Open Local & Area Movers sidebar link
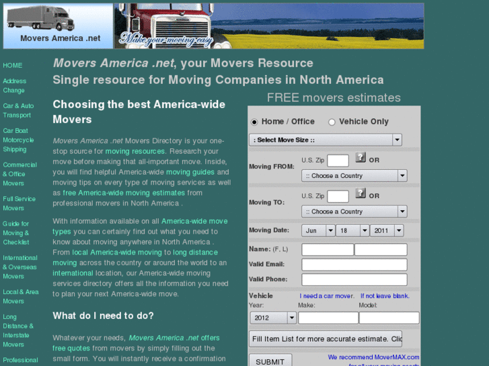Screen dimensions: 489x366 (x=21, y=297)
